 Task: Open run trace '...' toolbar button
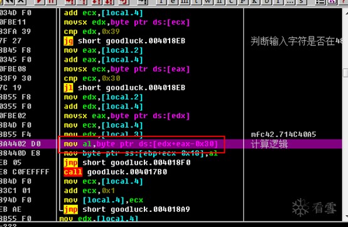[290, 2]
